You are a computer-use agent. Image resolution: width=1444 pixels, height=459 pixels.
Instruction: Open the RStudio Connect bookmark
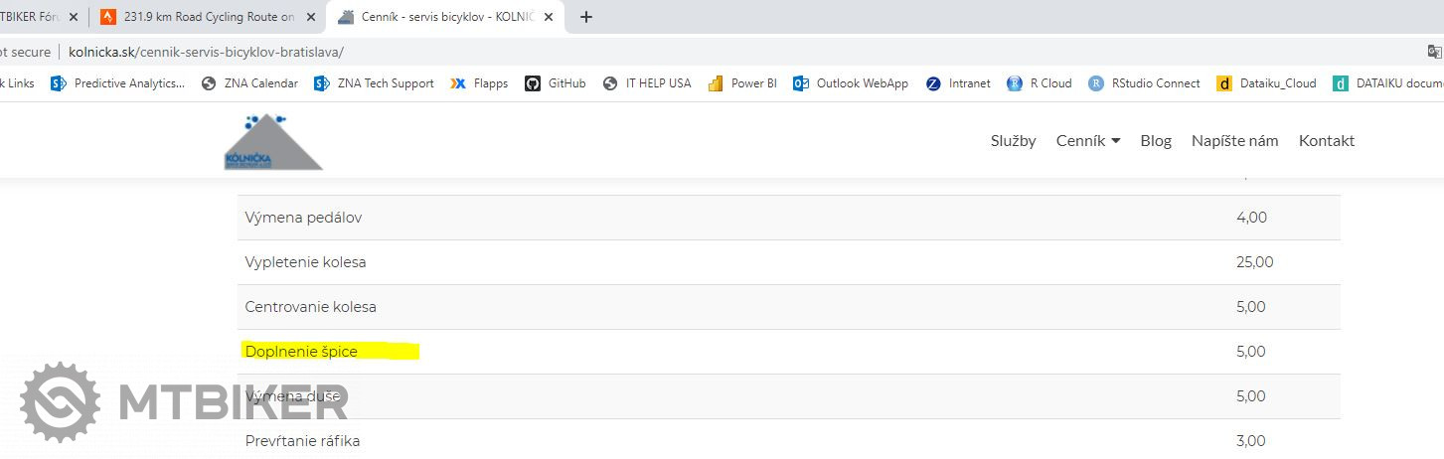click(x=1144, y=83)
